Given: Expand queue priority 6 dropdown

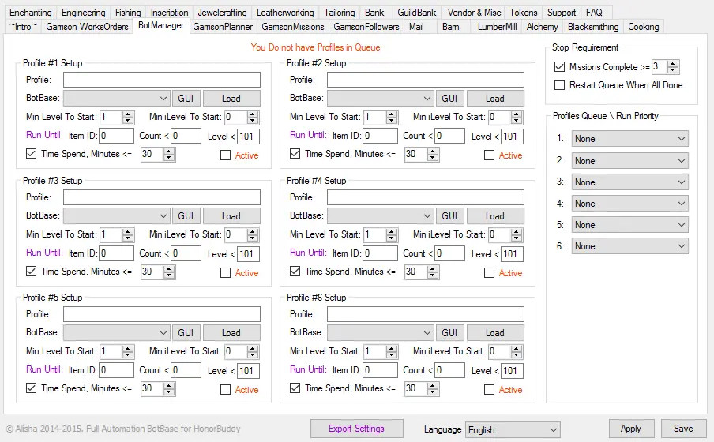Looking at the screenshot, I should tap(629, 246).
